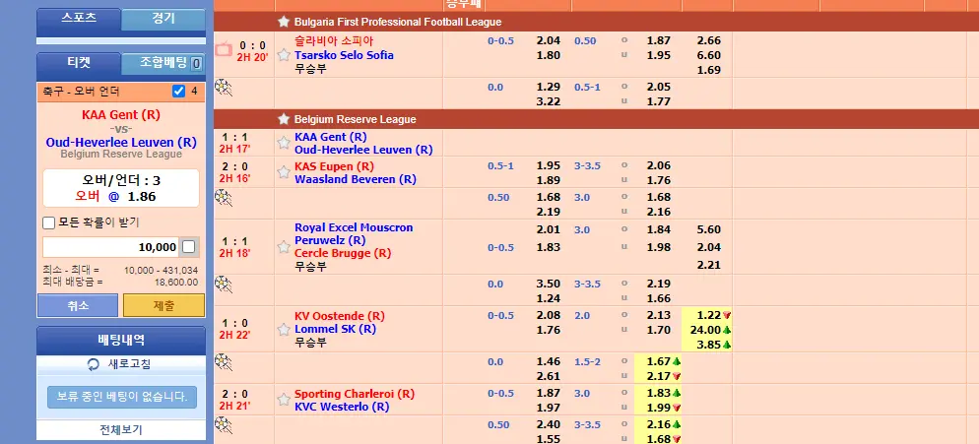Image resolution: width=979 pixels, height=444 pixels.
Task: Pick the 1.89 Waasland Beveren handicap odds
Action: coord(549,180)
